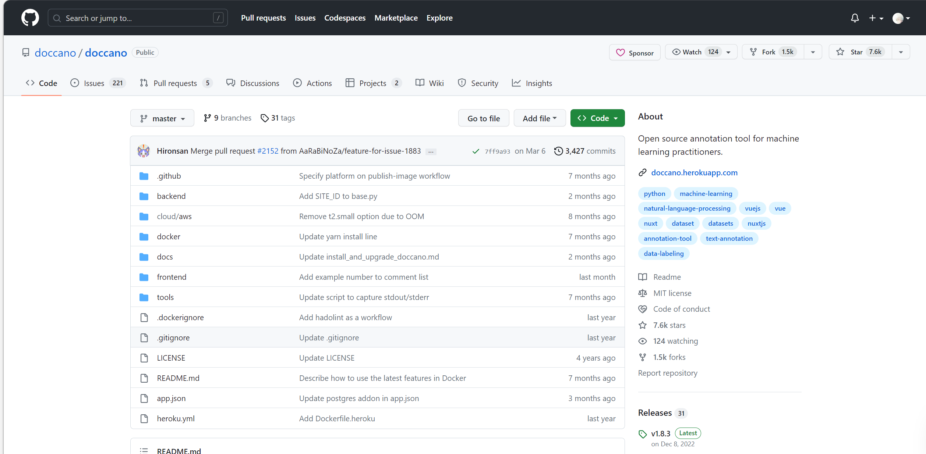This screenshot has height=454, width=926.
Task: Open the Wiki tab
Action: [x=430, y=83]
